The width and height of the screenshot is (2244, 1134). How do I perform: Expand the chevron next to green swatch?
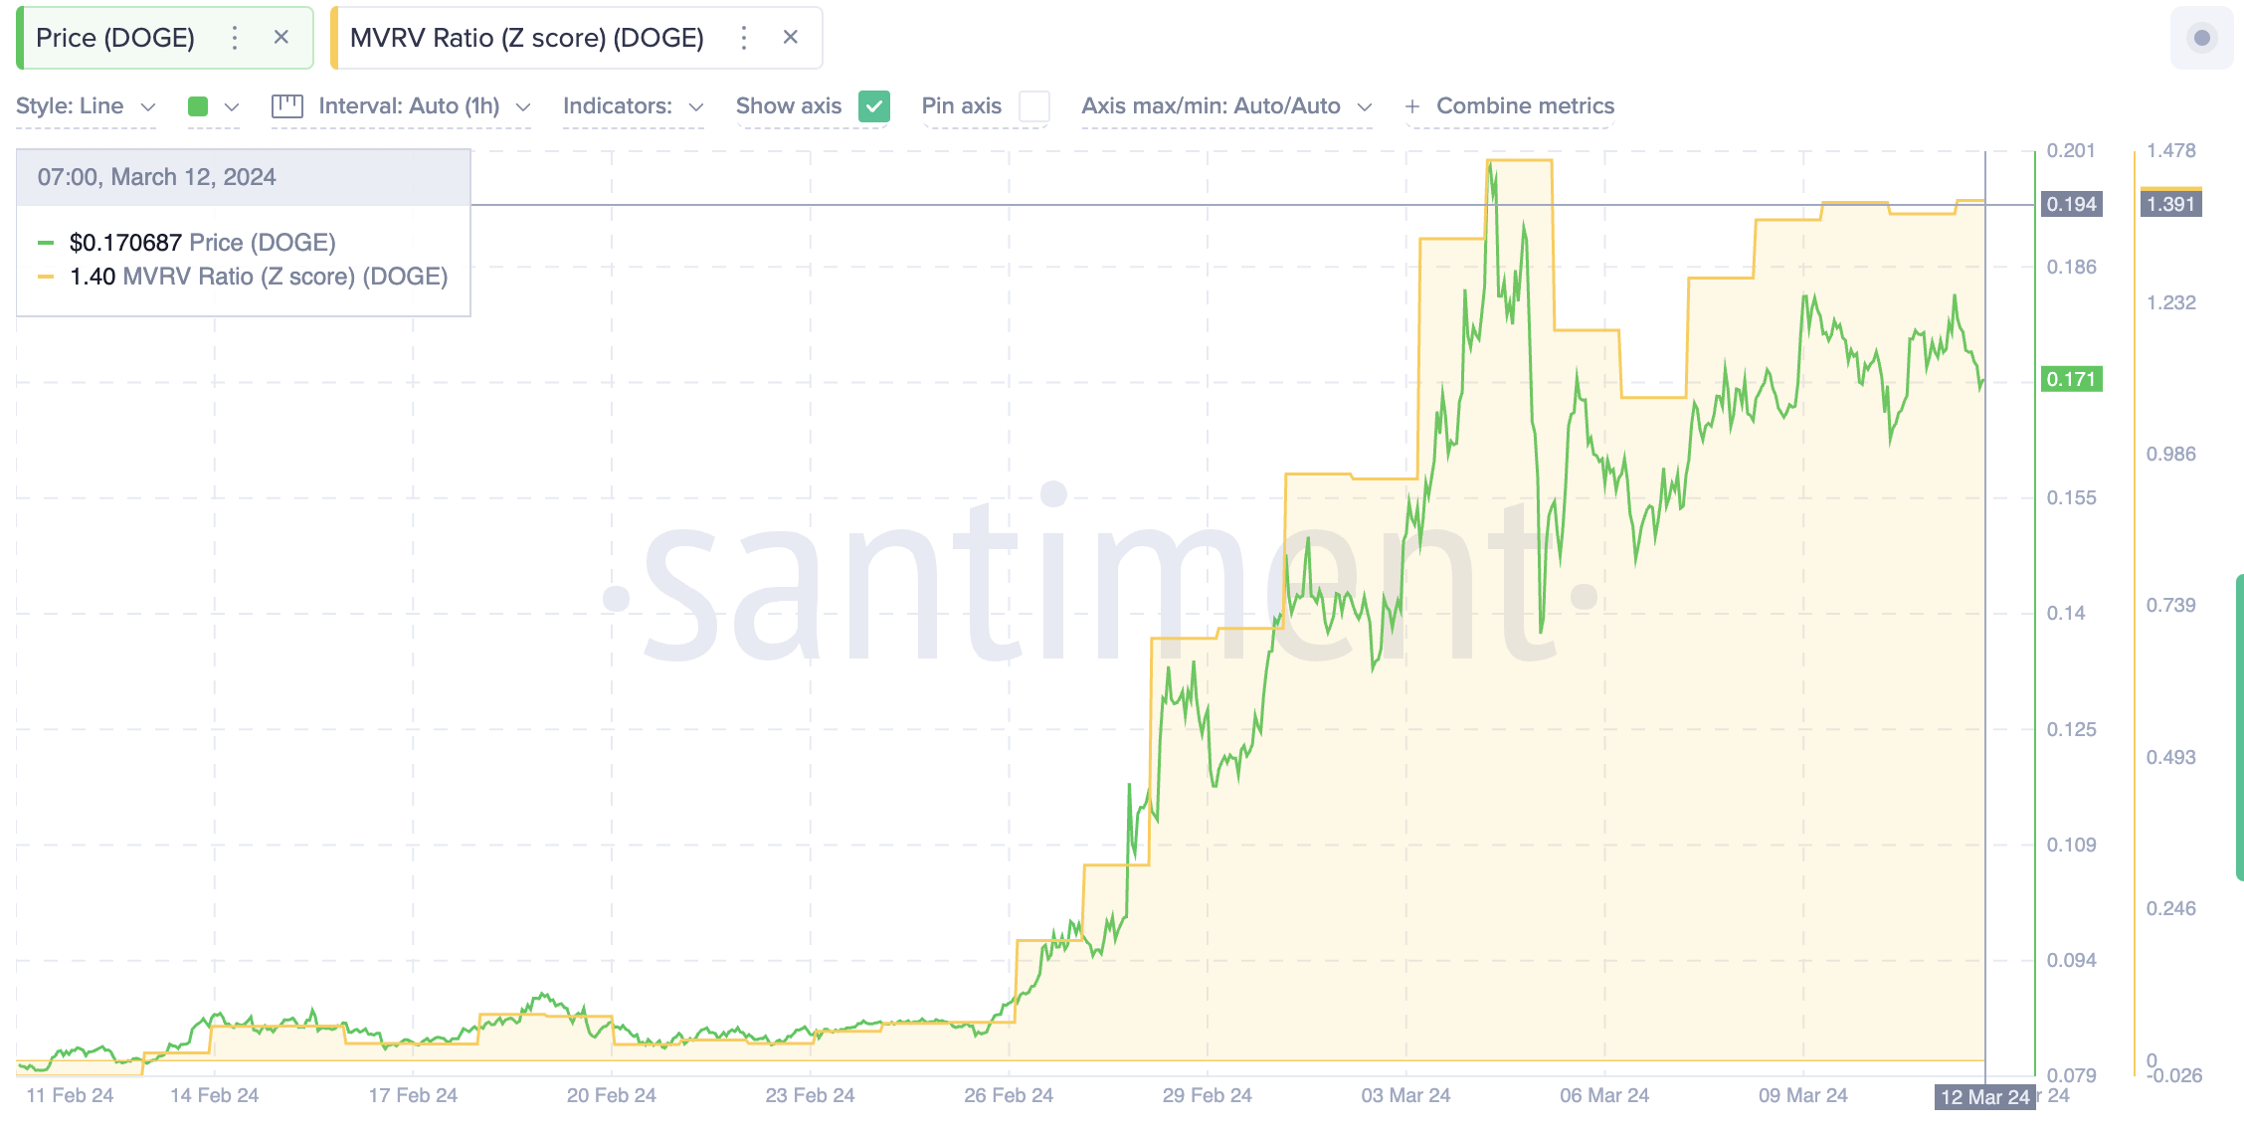[232, 106]
